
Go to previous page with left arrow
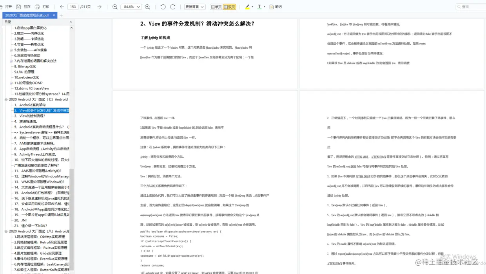(x=62, y=7)
